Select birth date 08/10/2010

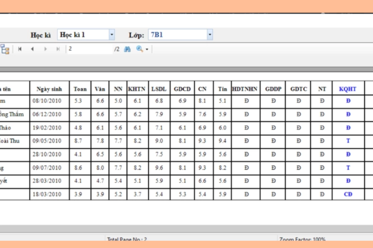tap(47, 101)
